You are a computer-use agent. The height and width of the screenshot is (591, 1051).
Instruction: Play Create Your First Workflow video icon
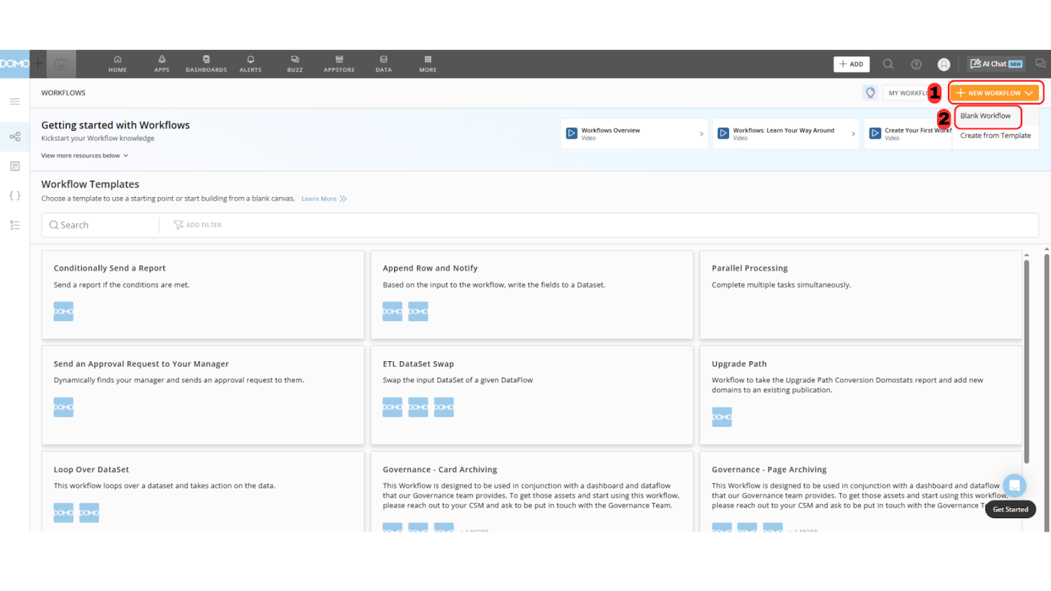pos(875,133)
